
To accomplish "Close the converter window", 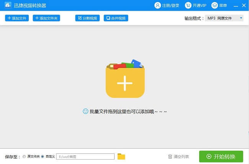I will (x=244, y=5).
